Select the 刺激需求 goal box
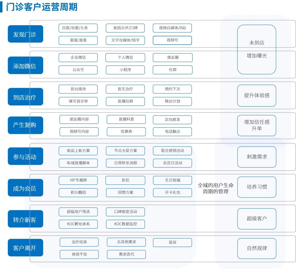 [x=257, y=157]
